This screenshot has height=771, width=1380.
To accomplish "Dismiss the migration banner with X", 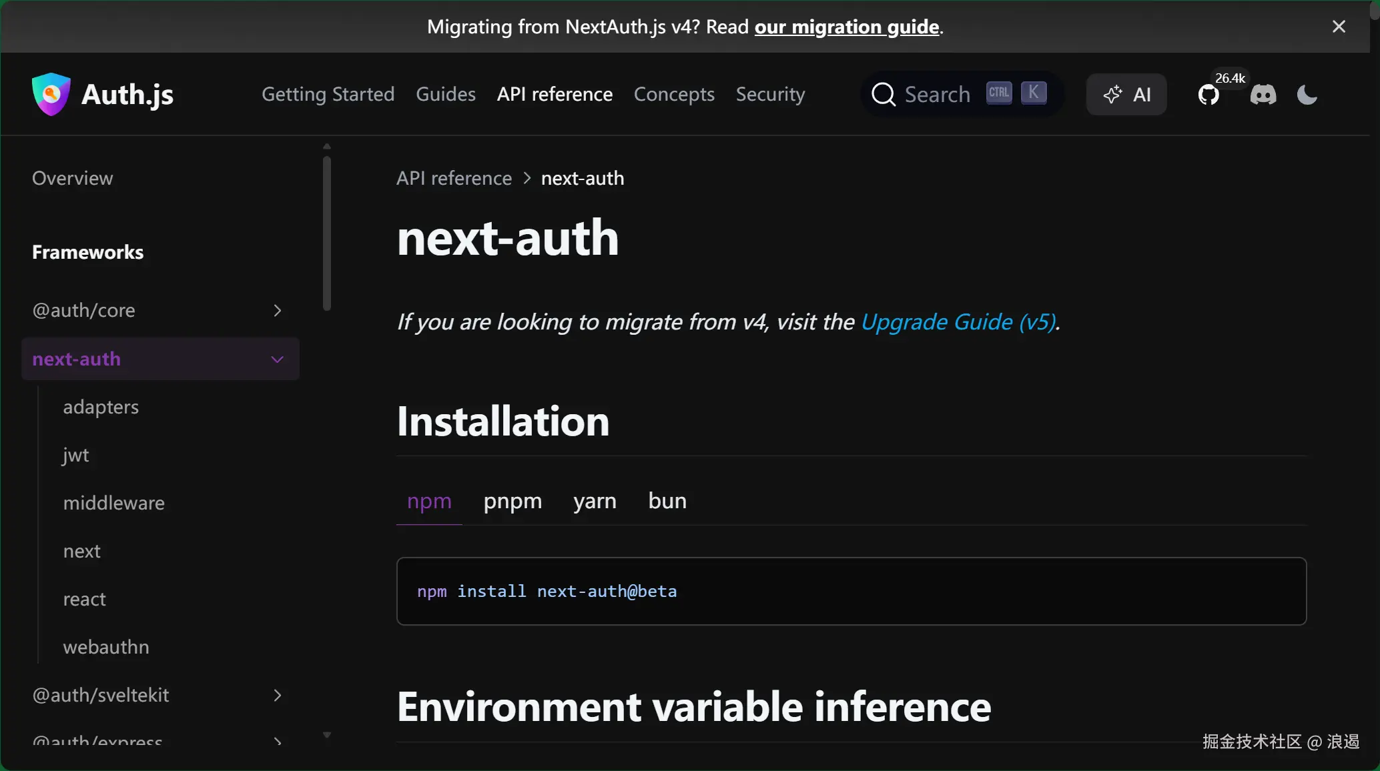I will (1339, 27).
